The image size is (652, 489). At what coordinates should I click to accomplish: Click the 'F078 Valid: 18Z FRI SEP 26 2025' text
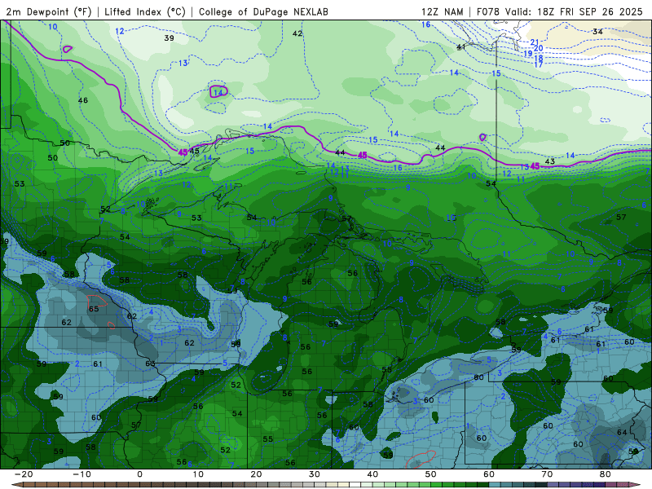(x=560, y=12)
